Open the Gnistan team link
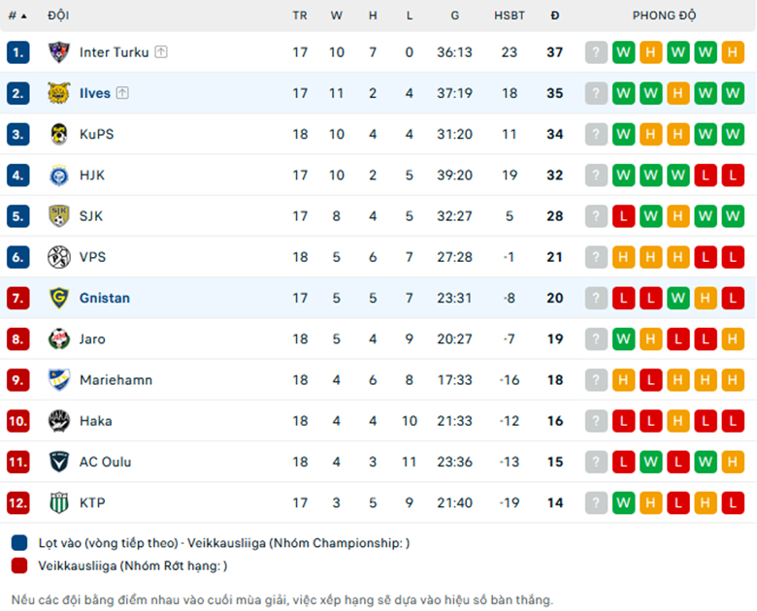 pyautogui.click(x=105, y=299)
